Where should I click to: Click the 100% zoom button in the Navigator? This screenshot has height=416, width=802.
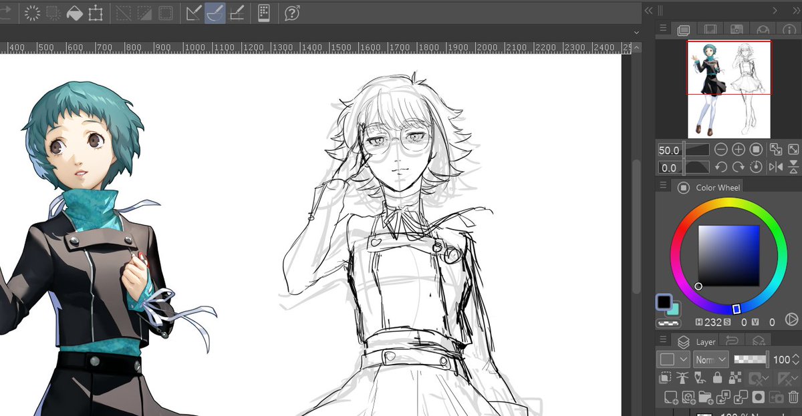point(756,150)
